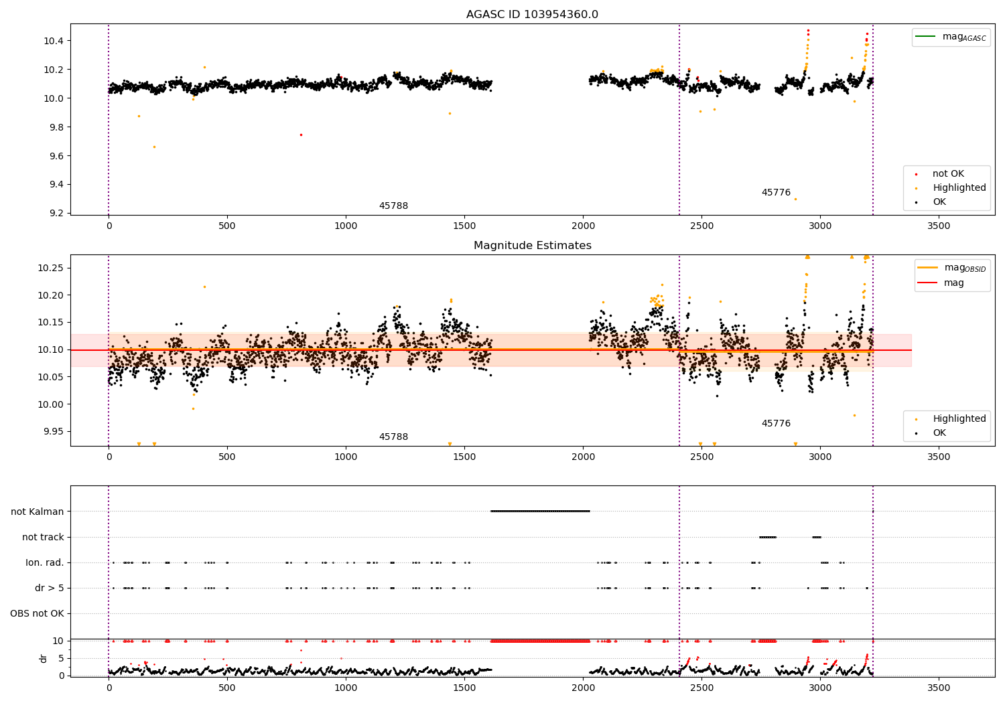
Task: Click the red outlier point near 9.75 in top plot
Action: pyautogui.click(x=301, y=135)
